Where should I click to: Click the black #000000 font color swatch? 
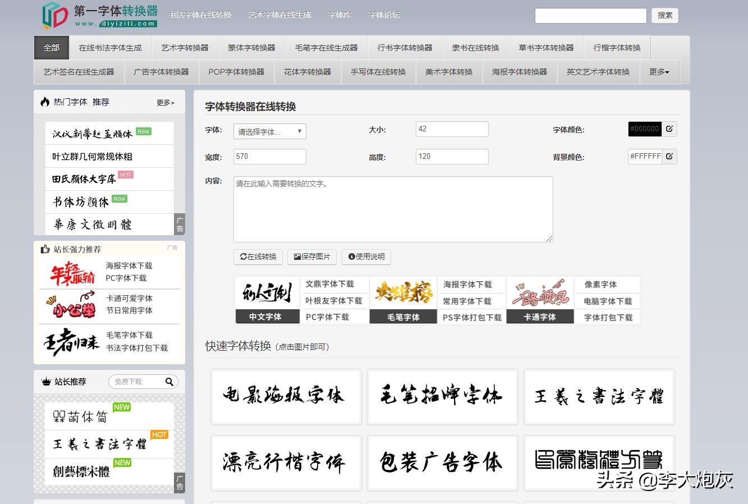click(644, 129)
